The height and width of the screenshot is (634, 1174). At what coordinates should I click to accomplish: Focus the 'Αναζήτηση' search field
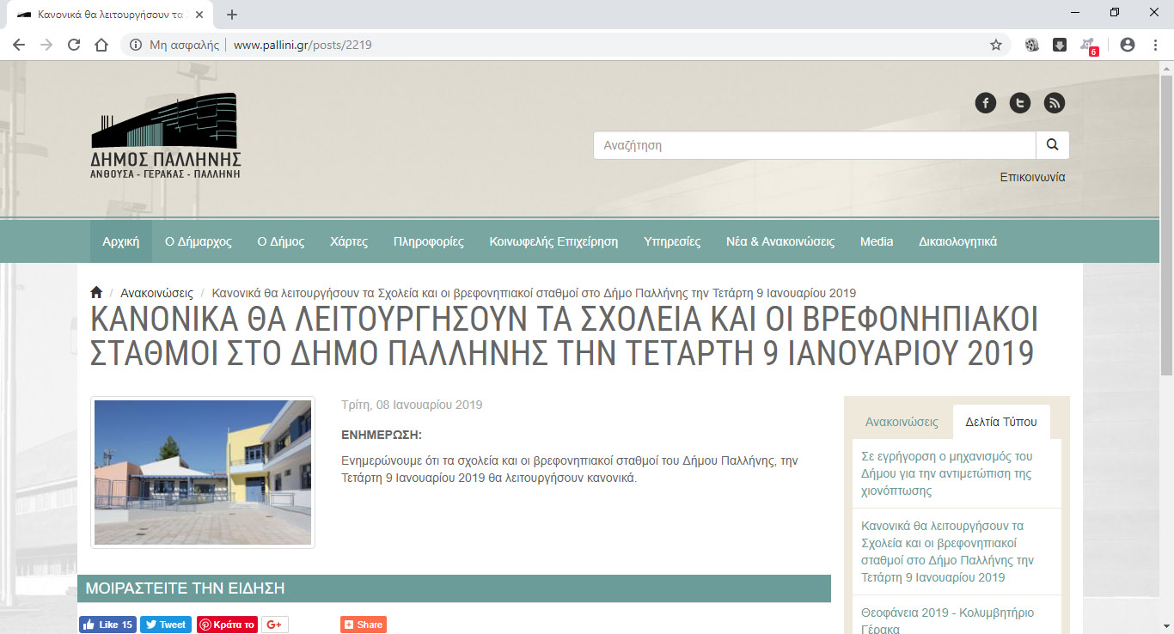814,145
